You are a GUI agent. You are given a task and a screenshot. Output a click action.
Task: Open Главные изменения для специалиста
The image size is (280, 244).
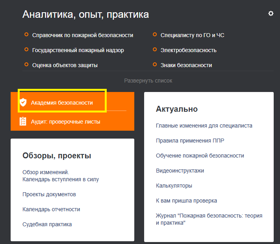coord(204,126)
